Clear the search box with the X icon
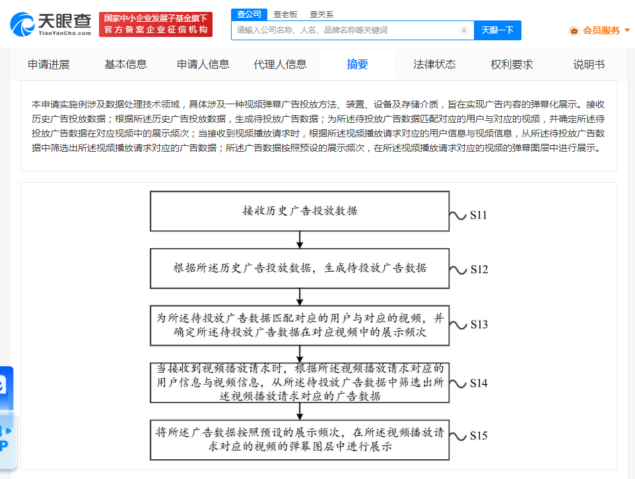This screenshot has height=479, width=635. [464, 30]
